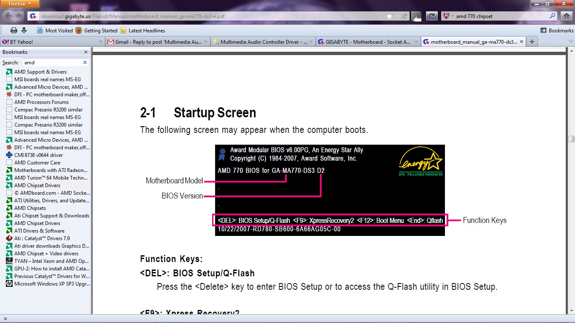Click the vertical scrollbar thumb of the PDF
Viewport: 575px width, 323px height.
point(571,139)
